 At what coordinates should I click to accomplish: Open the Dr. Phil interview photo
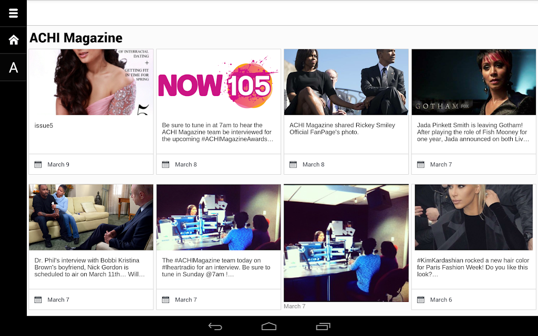(91, 217)
